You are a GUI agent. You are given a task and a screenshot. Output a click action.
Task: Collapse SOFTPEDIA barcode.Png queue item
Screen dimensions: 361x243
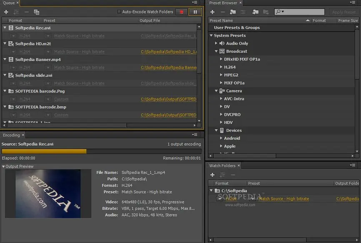[5, 91]
